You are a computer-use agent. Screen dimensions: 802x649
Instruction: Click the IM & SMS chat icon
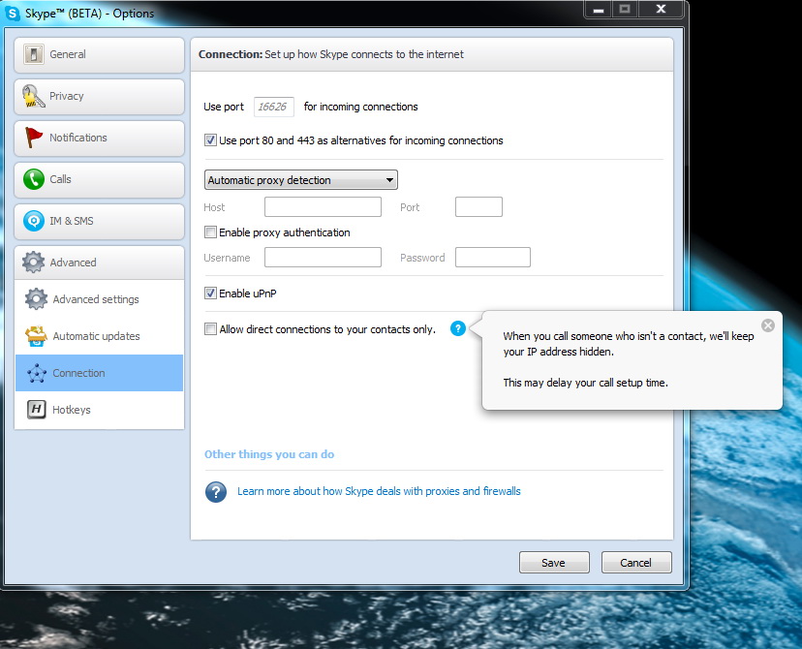(34, 221)
